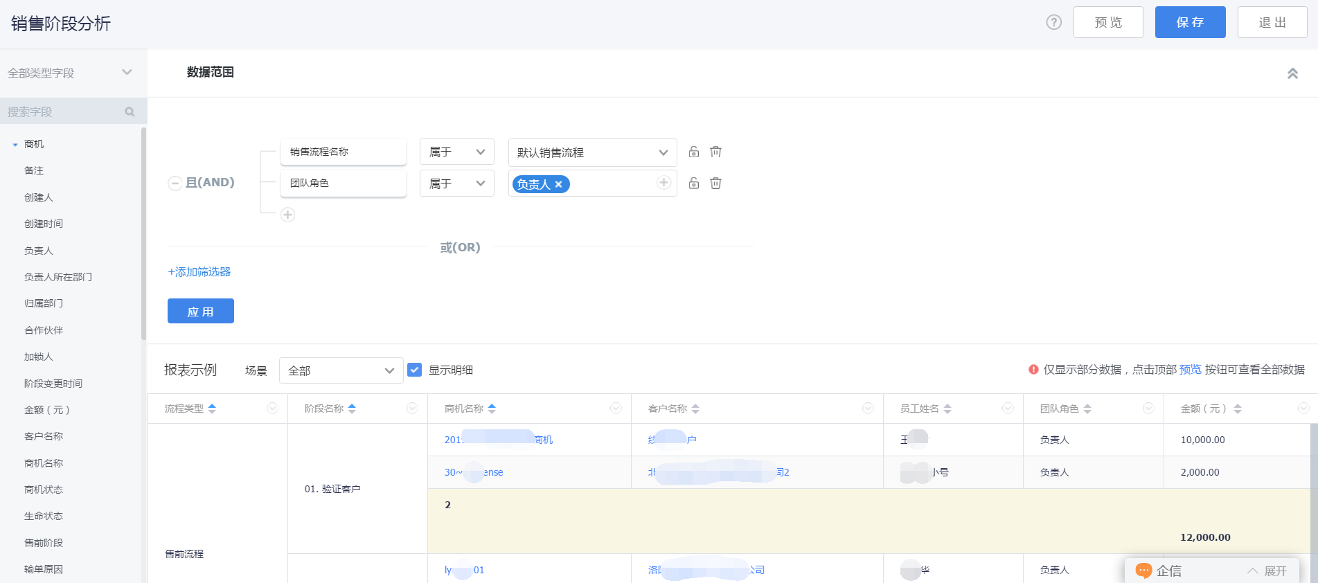Open the help question mark icon

tap(1053, 22)
